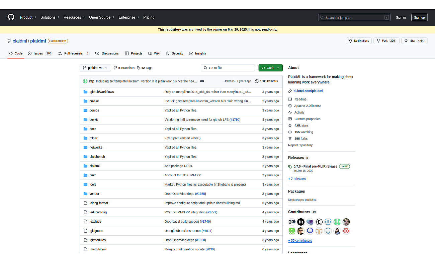The width and height of the screenshot is (435, 263).
Task: Click the black 'm' contributor avatar
Action: tap(301, 222)
